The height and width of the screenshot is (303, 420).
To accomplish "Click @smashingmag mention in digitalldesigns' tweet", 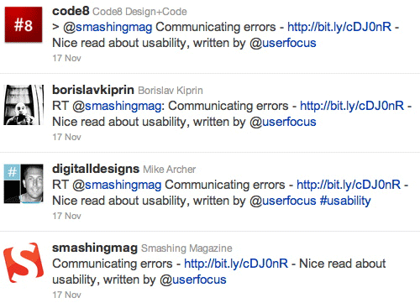I will tap(117, 185).
